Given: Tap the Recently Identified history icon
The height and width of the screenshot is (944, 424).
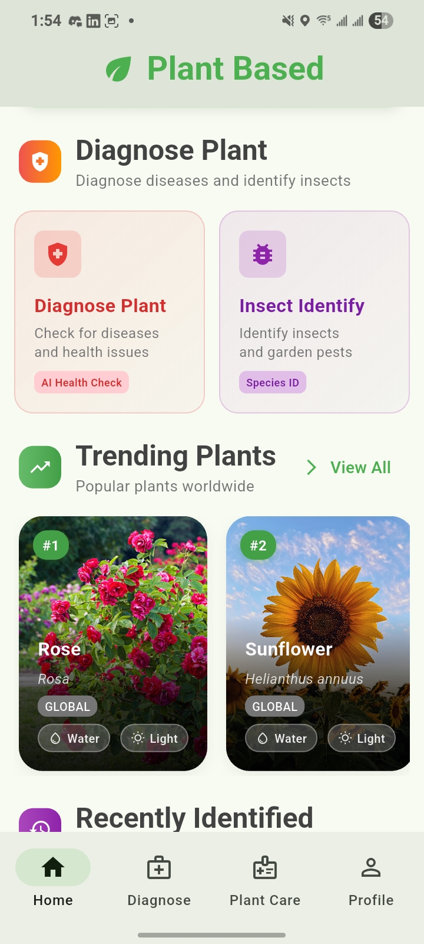Looking at the screenshot, I should pos(39,822).
